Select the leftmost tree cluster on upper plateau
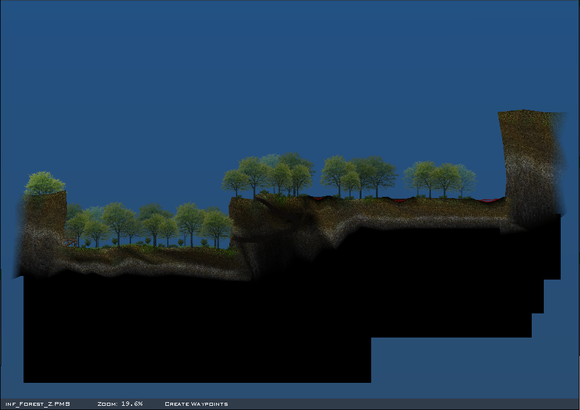 pyautogui.click(x=269, y=173)
